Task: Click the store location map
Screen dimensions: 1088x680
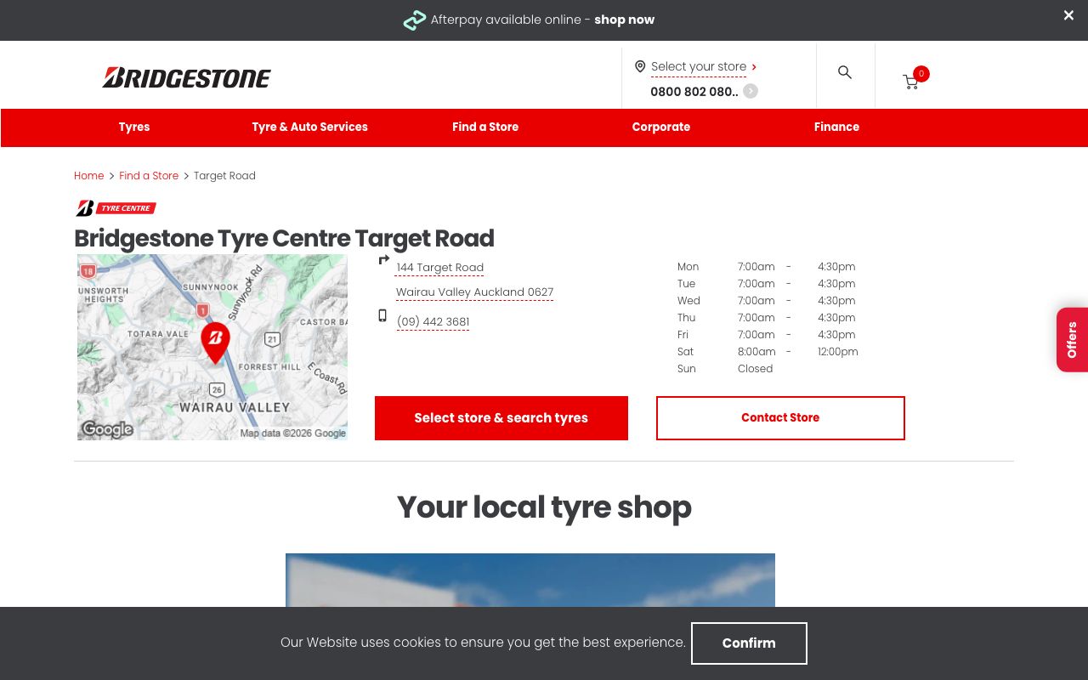Action: click(x=212, y=347)
